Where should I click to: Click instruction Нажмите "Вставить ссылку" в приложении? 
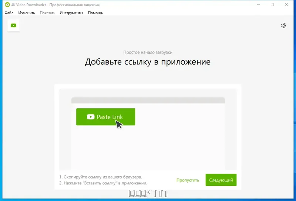tap(103, 183)
